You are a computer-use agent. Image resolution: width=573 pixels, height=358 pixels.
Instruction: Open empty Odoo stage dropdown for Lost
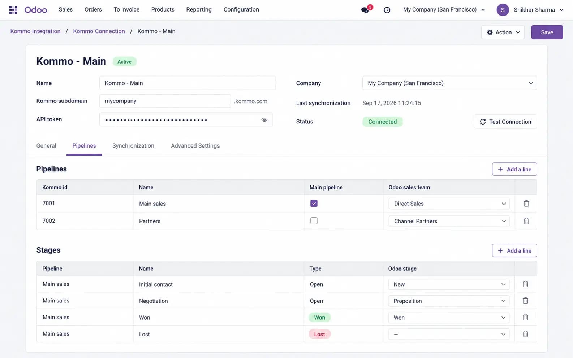point(449,334)
